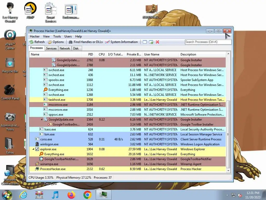
Task: Click the Physical Memory status text
Action: click(x=74, y=178)
